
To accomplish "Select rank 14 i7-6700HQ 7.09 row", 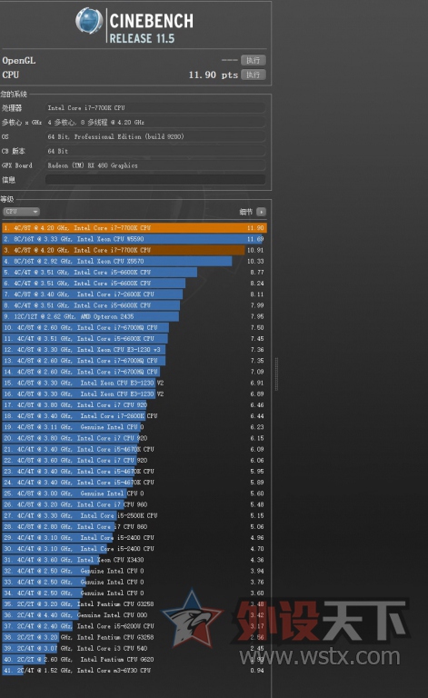I will 134,372.
